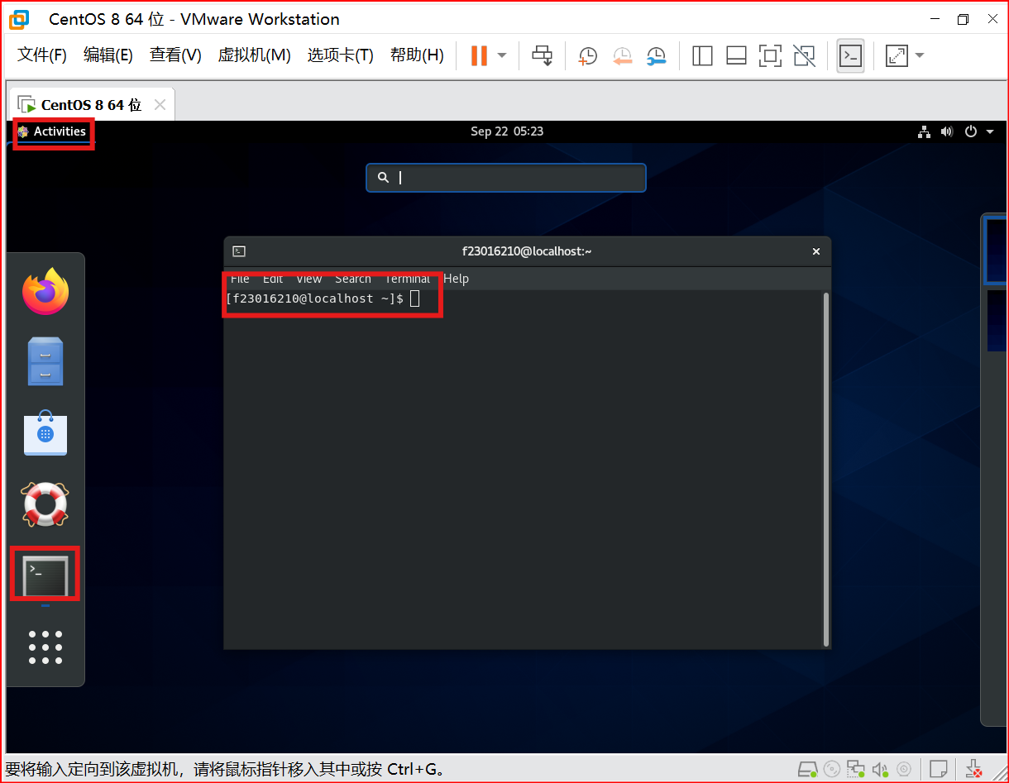
Task: Suspend the virtual machine
Action: (477, 55)
